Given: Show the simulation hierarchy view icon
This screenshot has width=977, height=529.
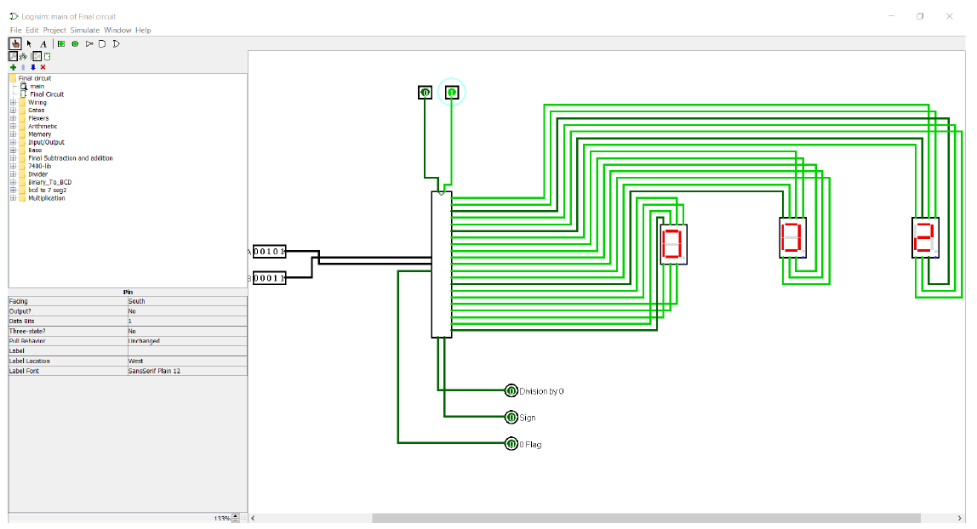Looking at the screenshot, I should [x=24, y=56].
